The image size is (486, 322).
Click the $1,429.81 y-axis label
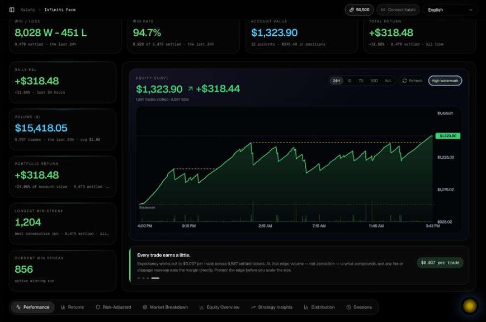(445, 113)
